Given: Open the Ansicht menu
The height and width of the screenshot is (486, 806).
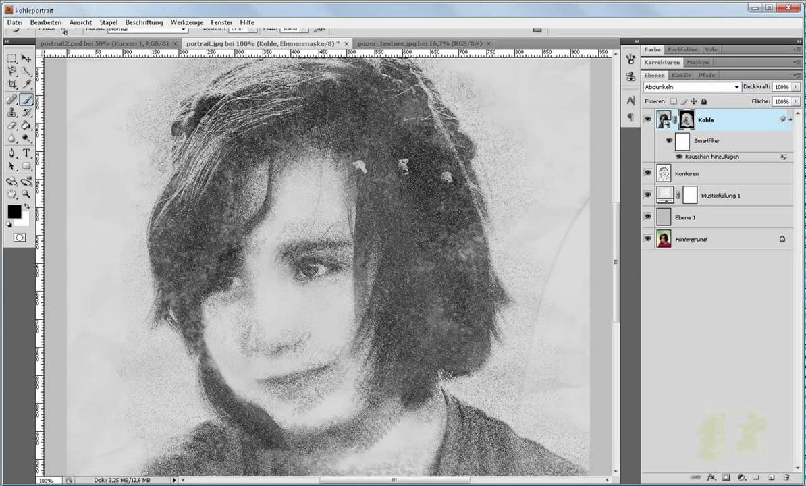Looking at the screenshot, I should pos(81,22).
